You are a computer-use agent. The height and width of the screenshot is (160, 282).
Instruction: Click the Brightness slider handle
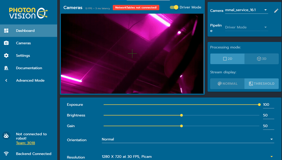coord(181,115)
